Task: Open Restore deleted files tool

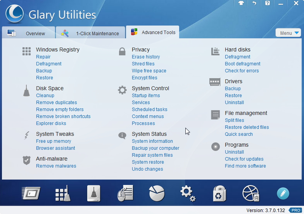Action: point(247,127)
